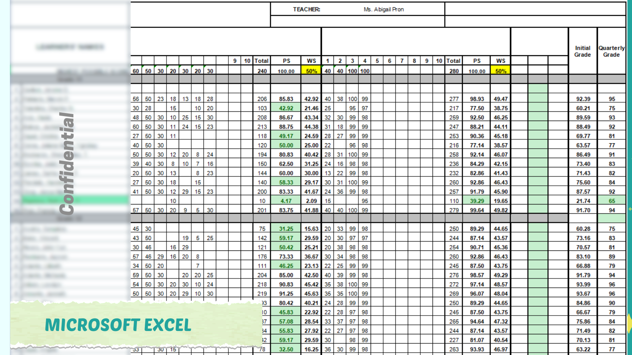Select the yellow 50% cell beside the 280 total
The image size is (632, 355).
[x=500, y=71]
